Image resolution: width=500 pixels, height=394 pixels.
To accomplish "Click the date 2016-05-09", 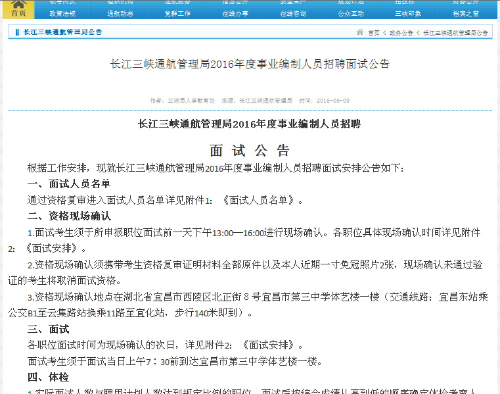I will coord(333,101).
